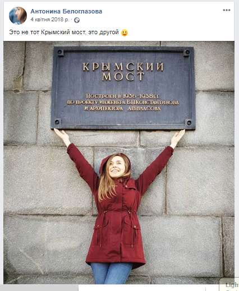Click the bottom-right bolt on the plaque

click(189, 123)
